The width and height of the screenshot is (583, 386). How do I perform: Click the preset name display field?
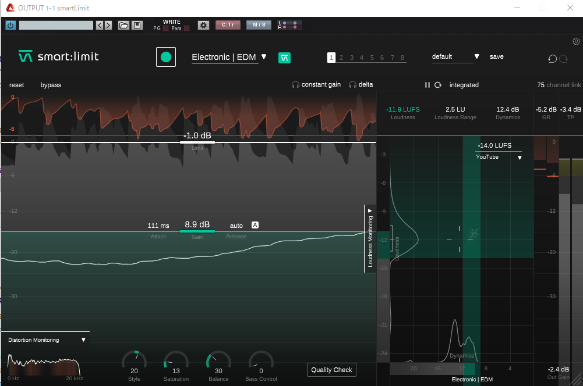pyautogui.click(x=56, y=25)
